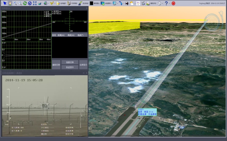Screen dimensions: 227x141
Task: Click the four-arrow full extent icon
Action: (x=35, y=3)
